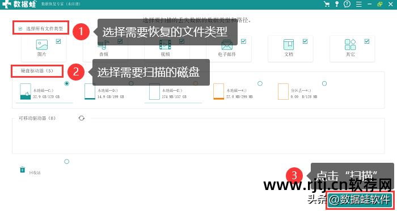
Task: Select the E: drive radio button
Action: coord(196,83)
